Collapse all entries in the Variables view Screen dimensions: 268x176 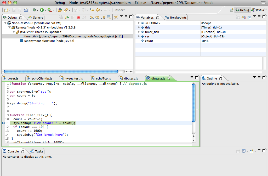[x=249, y=17]
